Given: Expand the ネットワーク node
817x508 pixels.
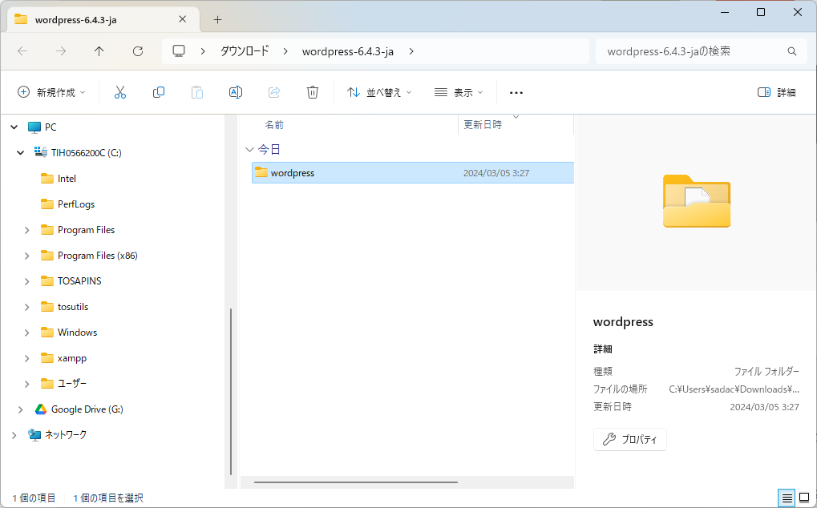Looking at the screenshot, I should point(14,435).
